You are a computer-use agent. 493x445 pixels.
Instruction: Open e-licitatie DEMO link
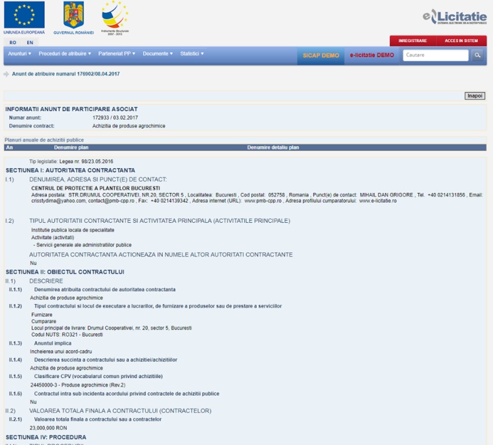tap(372, 55)
